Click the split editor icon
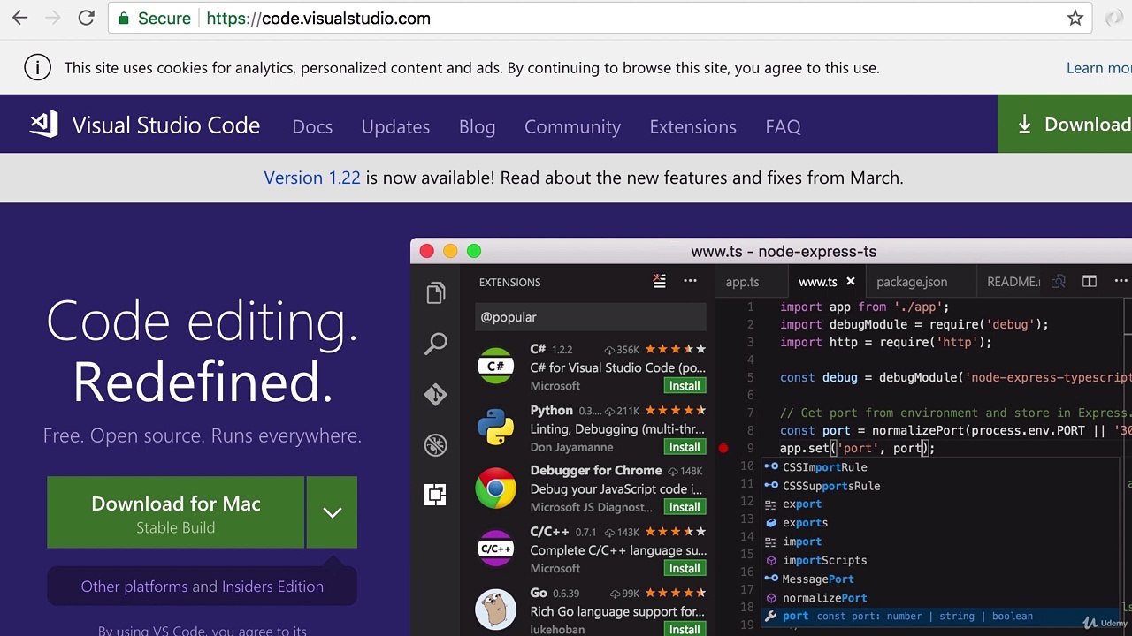 (x=1090, y=281)
